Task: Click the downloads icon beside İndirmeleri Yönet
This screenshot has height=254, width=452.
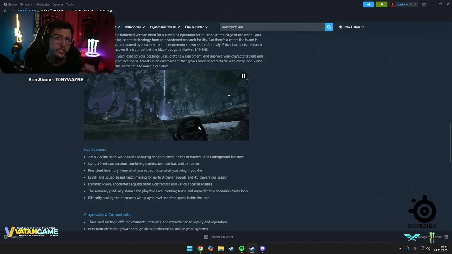Action: [x=206, y=237]
